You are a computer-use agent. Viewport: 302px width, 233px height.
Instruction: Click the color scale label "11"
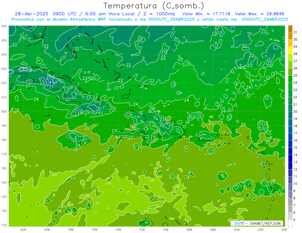pyautogui.click(x=295, y=176)
